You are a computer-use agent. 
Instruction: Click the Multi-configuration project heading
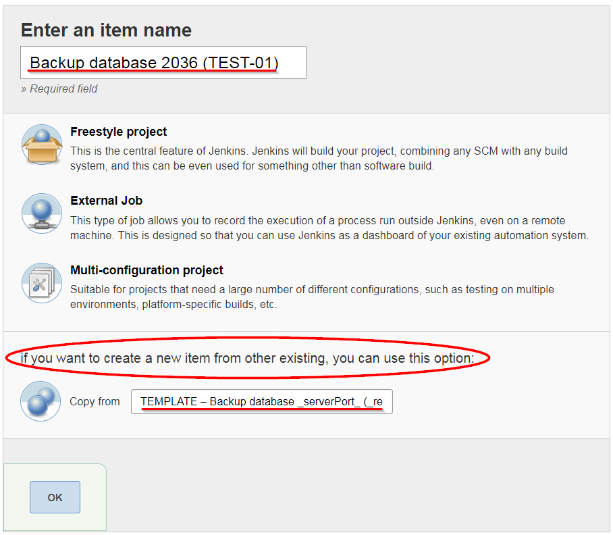pyautogui.click(x=146, y=270)
